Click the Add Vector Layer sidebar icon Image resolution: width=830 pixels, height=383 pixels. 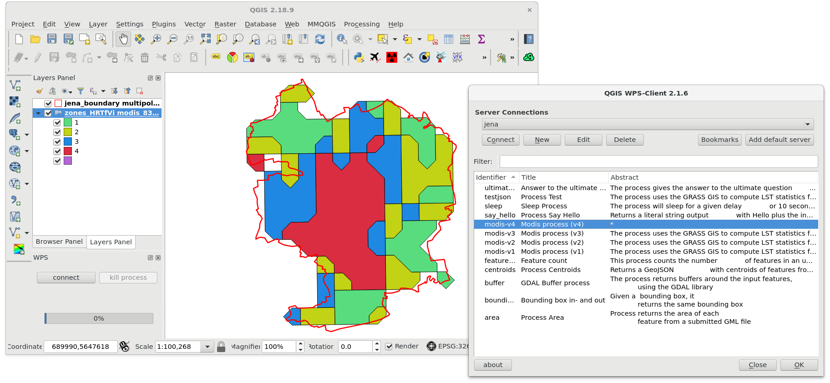tap(15, 85)
